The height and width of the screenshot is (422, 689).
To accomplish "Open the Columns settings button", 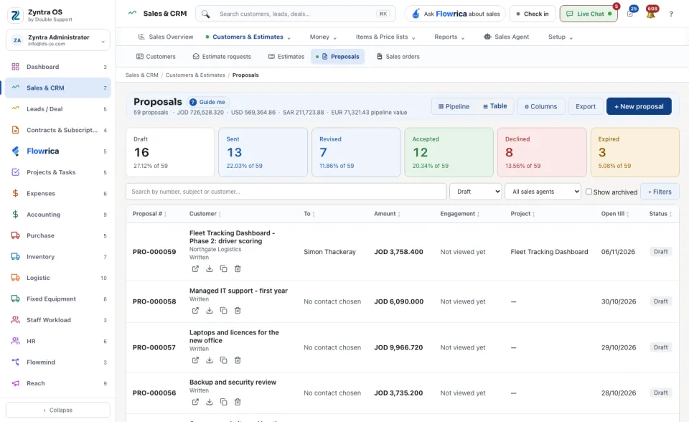I will (x=541, y=106).
